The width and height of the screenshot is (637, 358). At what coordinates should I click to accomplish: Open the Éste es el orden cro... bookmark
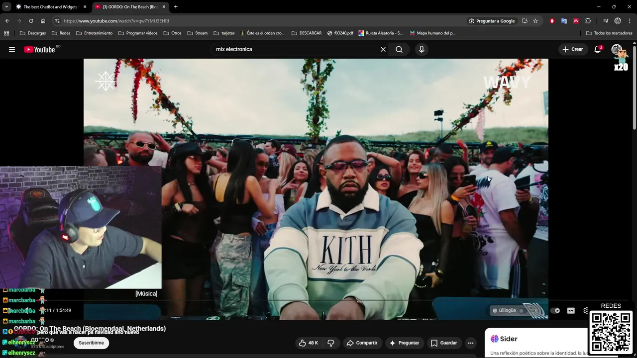tap(262, 33)
